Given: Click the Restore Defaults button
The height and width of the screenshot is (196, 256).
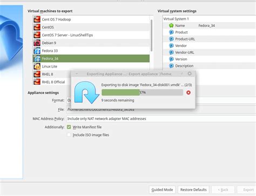Looking at the screenshot, I should tap(193, 190).
